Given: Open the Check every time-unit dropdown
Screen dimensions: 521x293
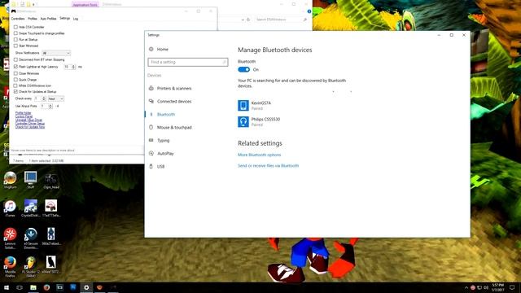Looking at the screenshot, I should (55, 98).
